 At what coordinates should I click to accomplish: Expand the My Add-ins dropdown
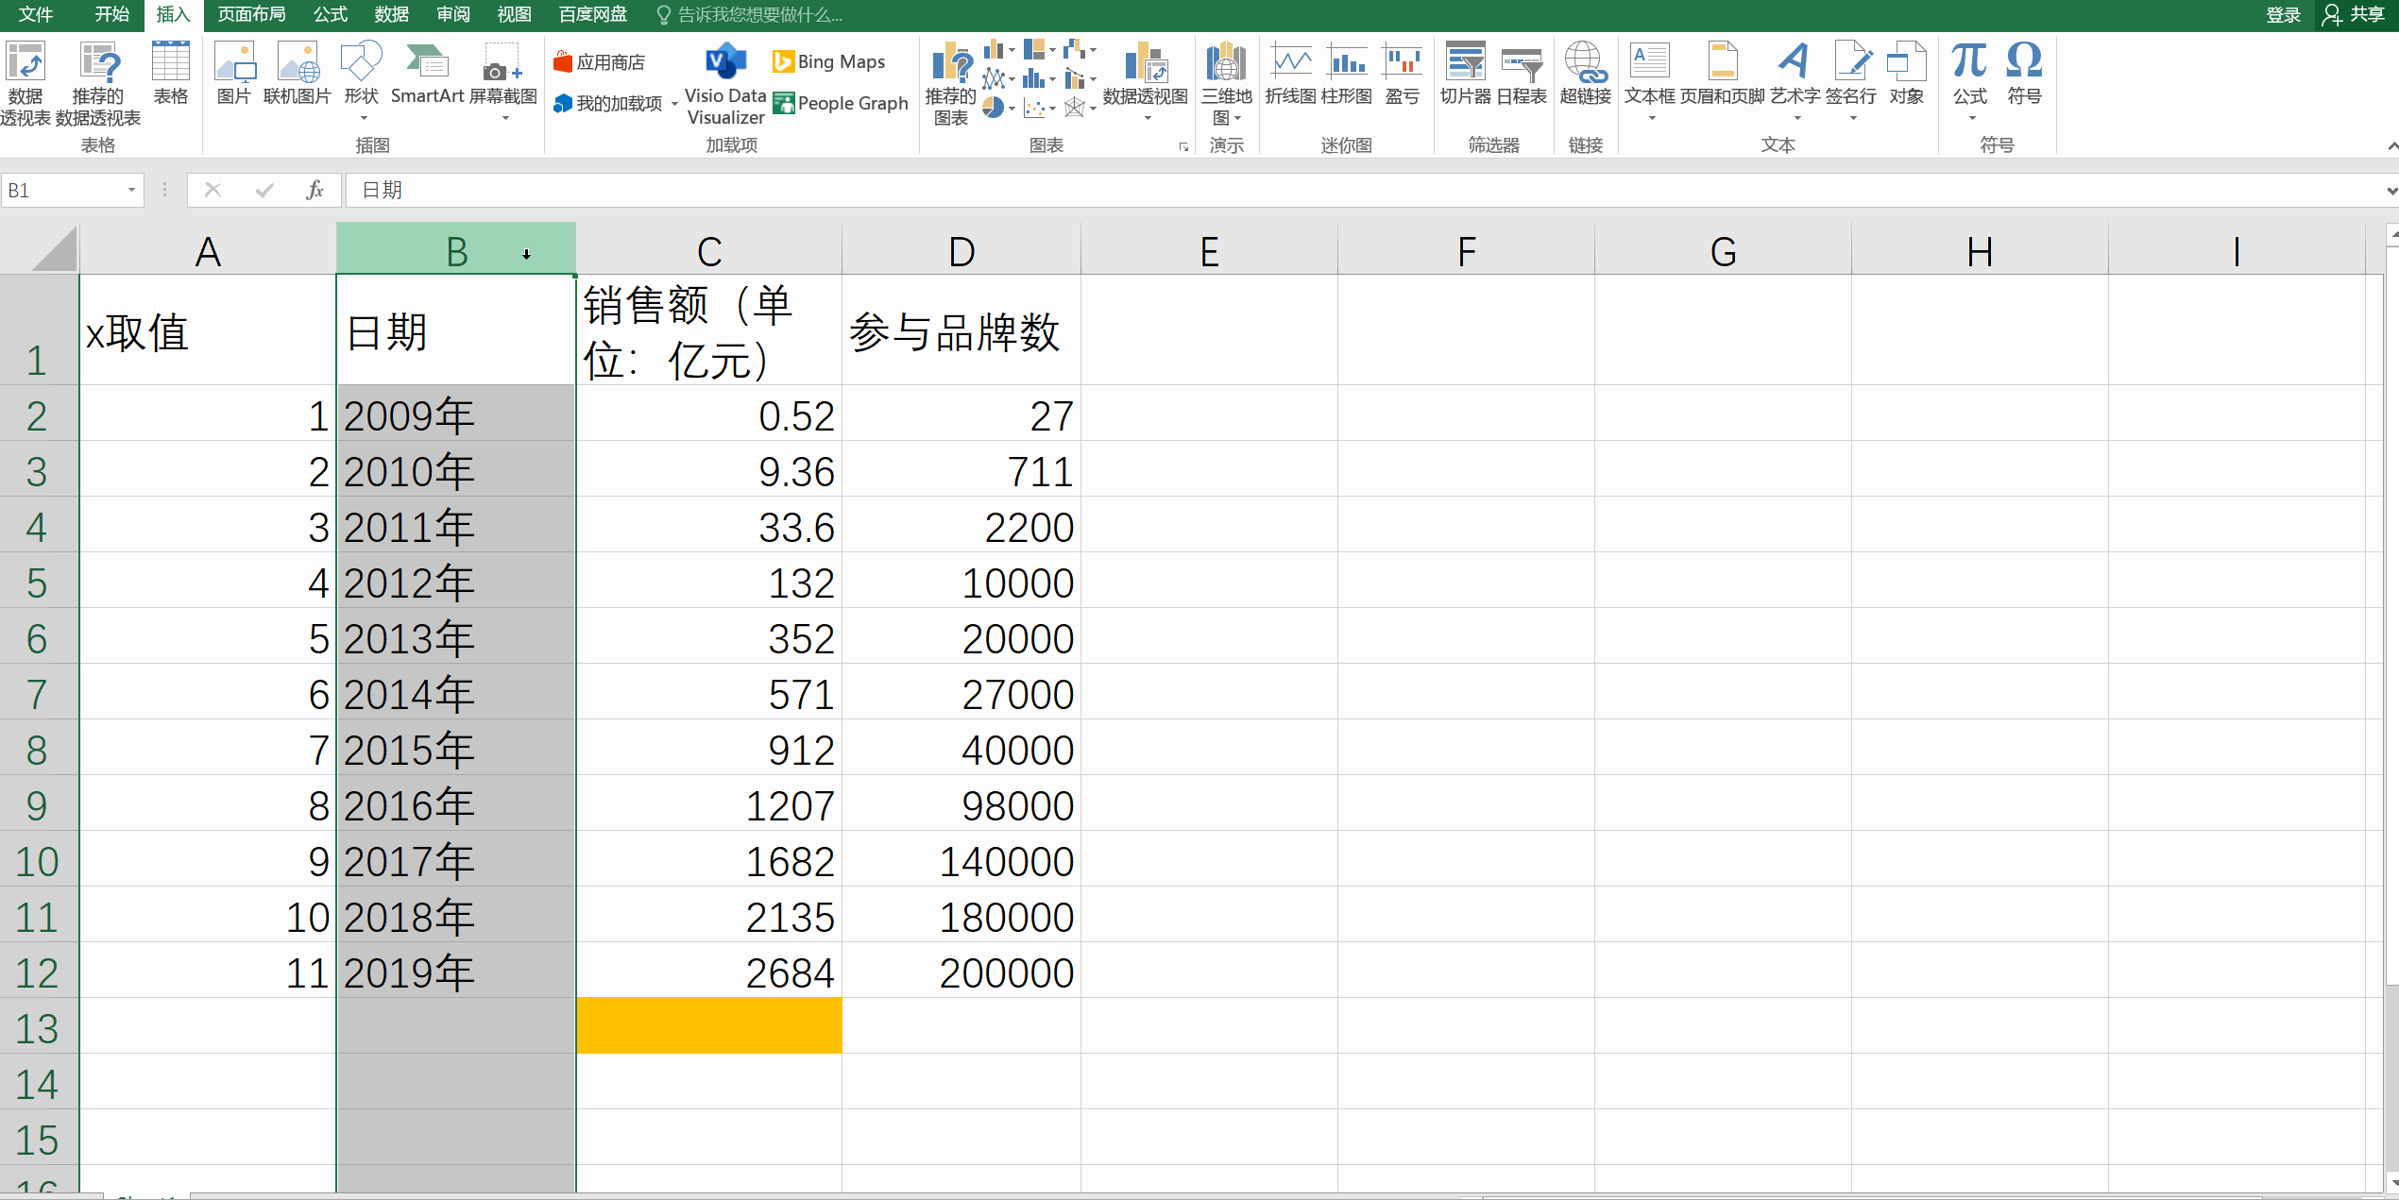(x=674, y=104)
